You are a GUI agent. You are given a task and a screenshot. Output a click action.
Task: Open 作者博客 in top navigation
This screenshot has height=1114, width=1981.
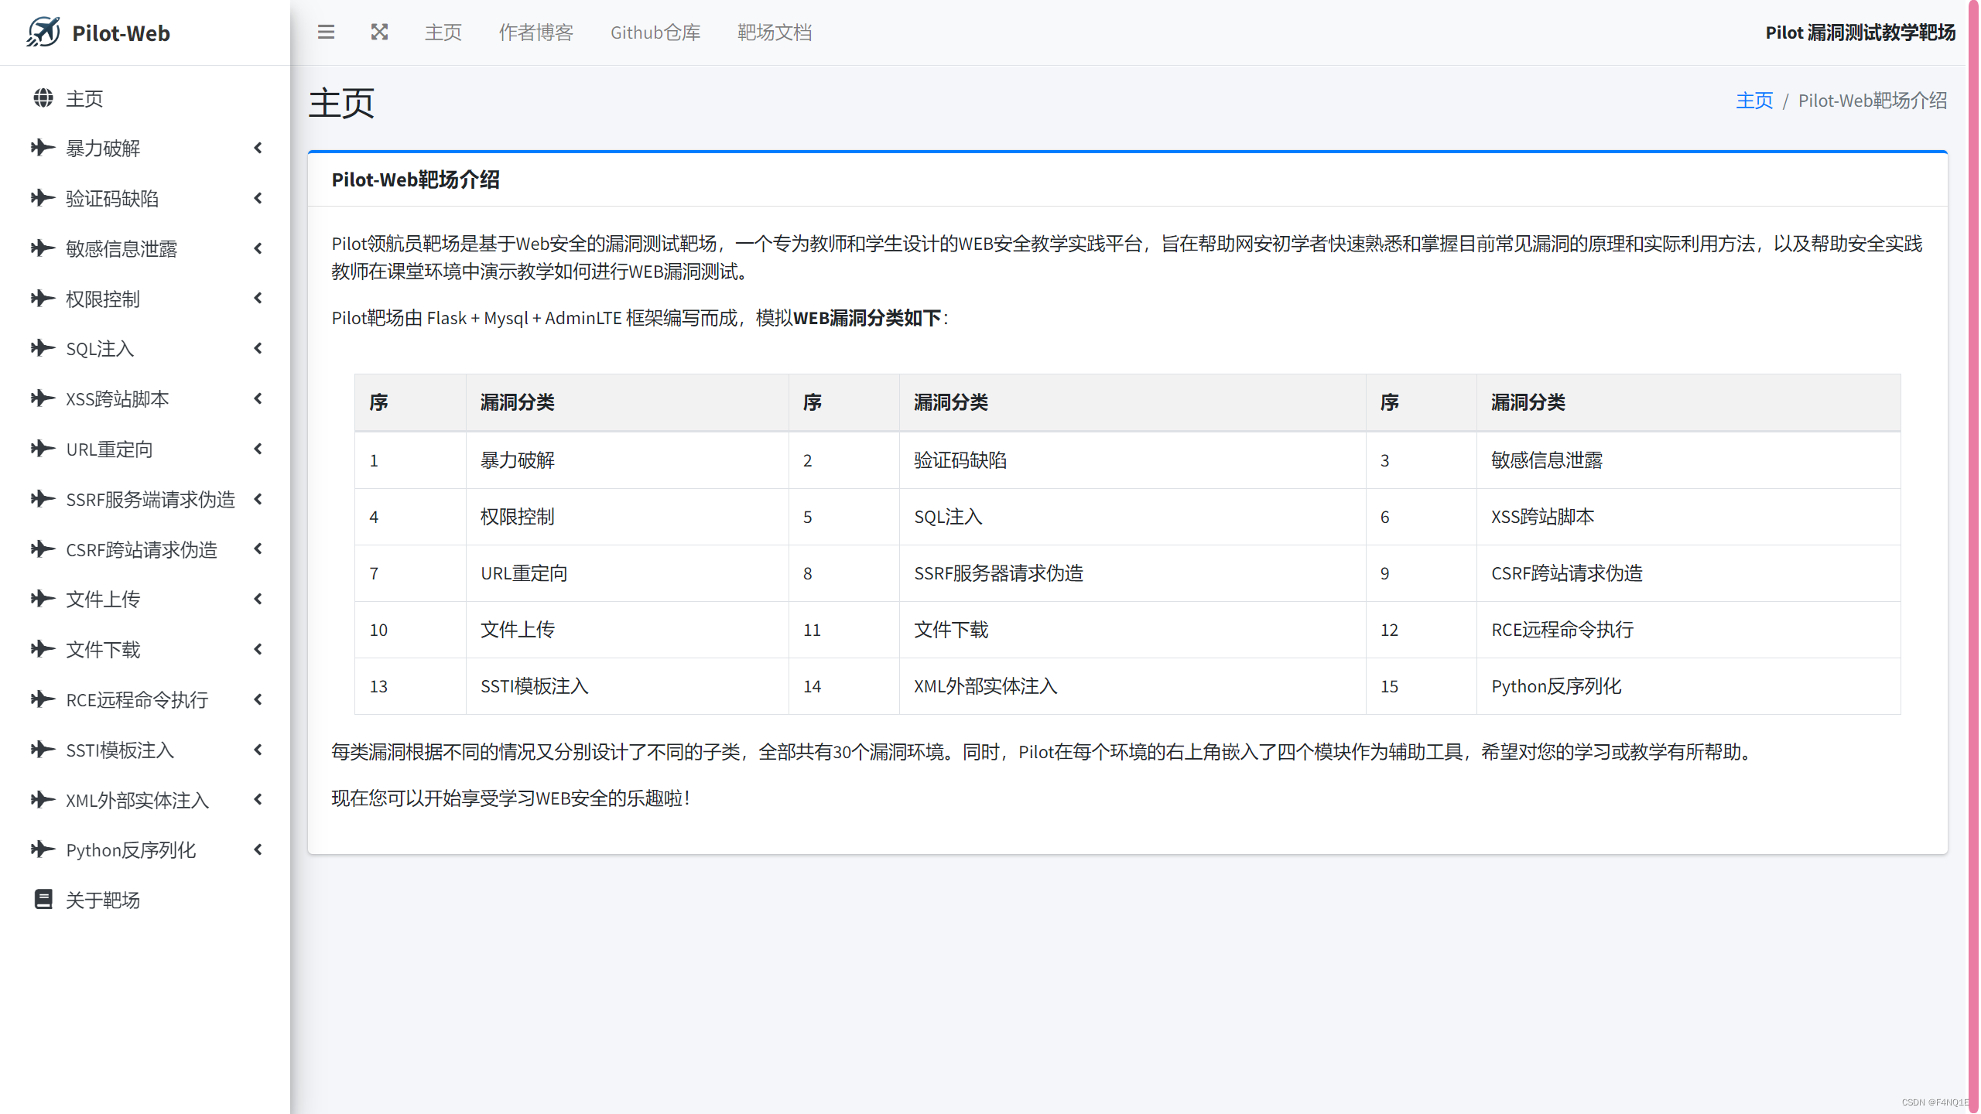(x=535, y=32)
